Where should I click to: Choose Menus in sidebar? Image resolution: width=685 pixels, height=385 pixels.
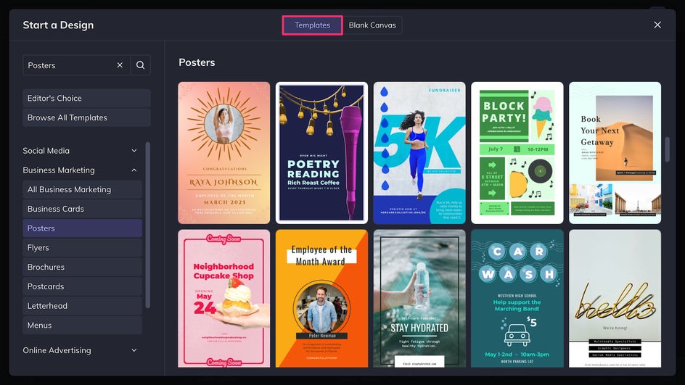(x=82, y=326)
